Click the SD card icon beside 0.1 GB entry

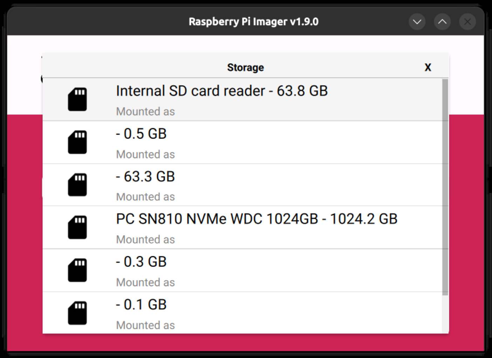[x=77, y=313]
